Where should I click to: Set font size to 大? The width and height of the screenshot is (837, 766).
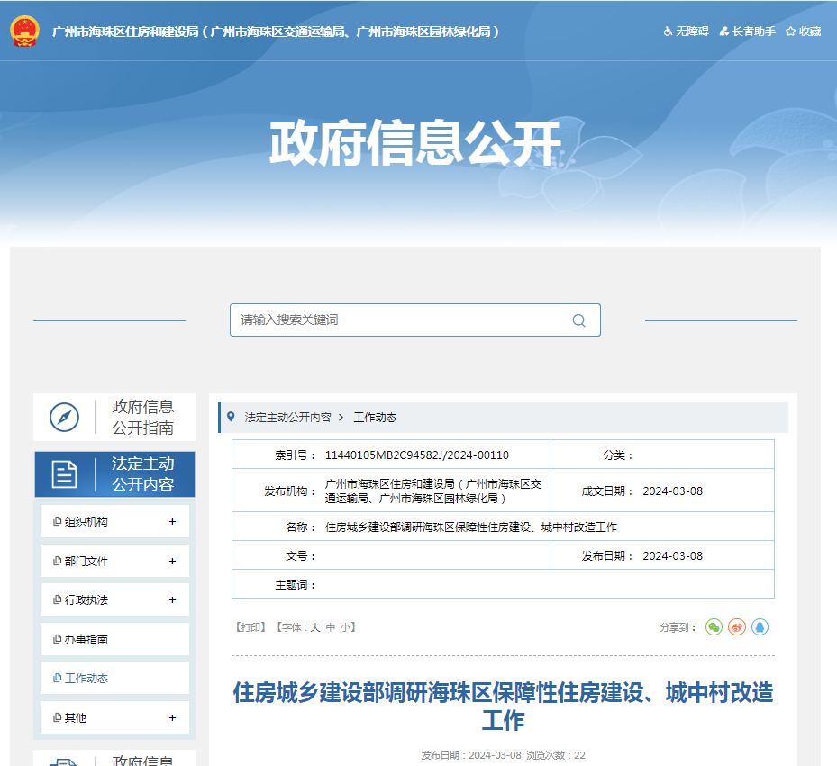[315, 627]
